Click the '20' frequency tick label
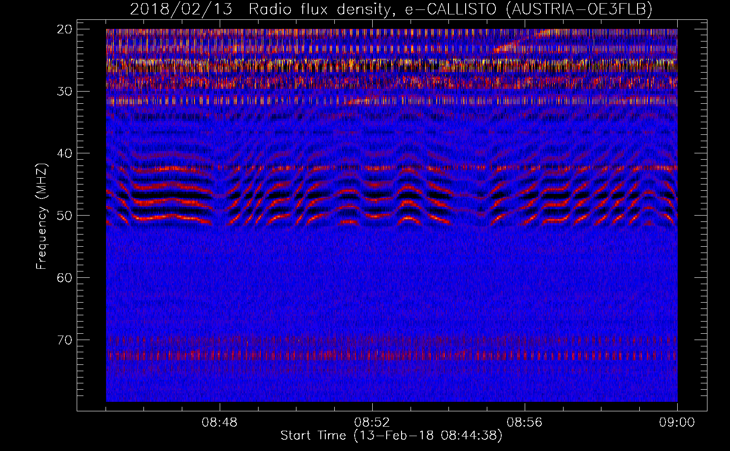730x451 pixels. click(x=65, y=29)
